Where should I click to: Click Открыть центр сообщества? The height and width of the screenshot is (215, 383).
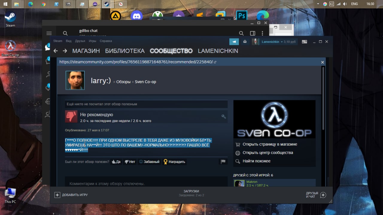pyautogui.click(x=268, y=153)
